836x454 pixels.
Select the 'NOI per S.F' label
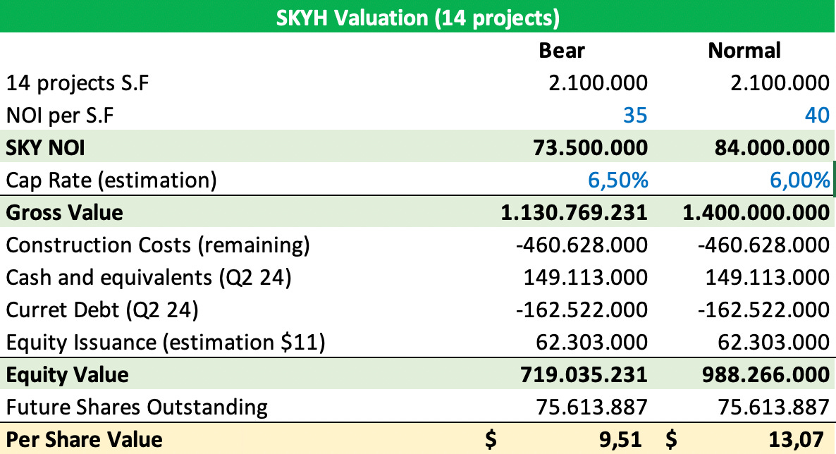[x=60, y=116]
